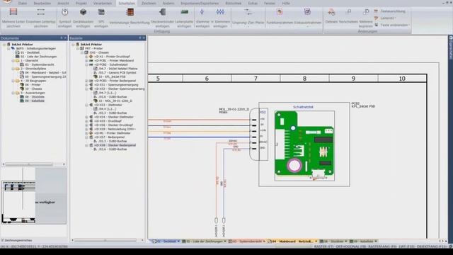
Task: Close the Bauteile panel
Action: pos(144,38)
